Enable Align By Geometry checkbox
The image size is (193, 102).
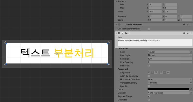click(149, 76)
